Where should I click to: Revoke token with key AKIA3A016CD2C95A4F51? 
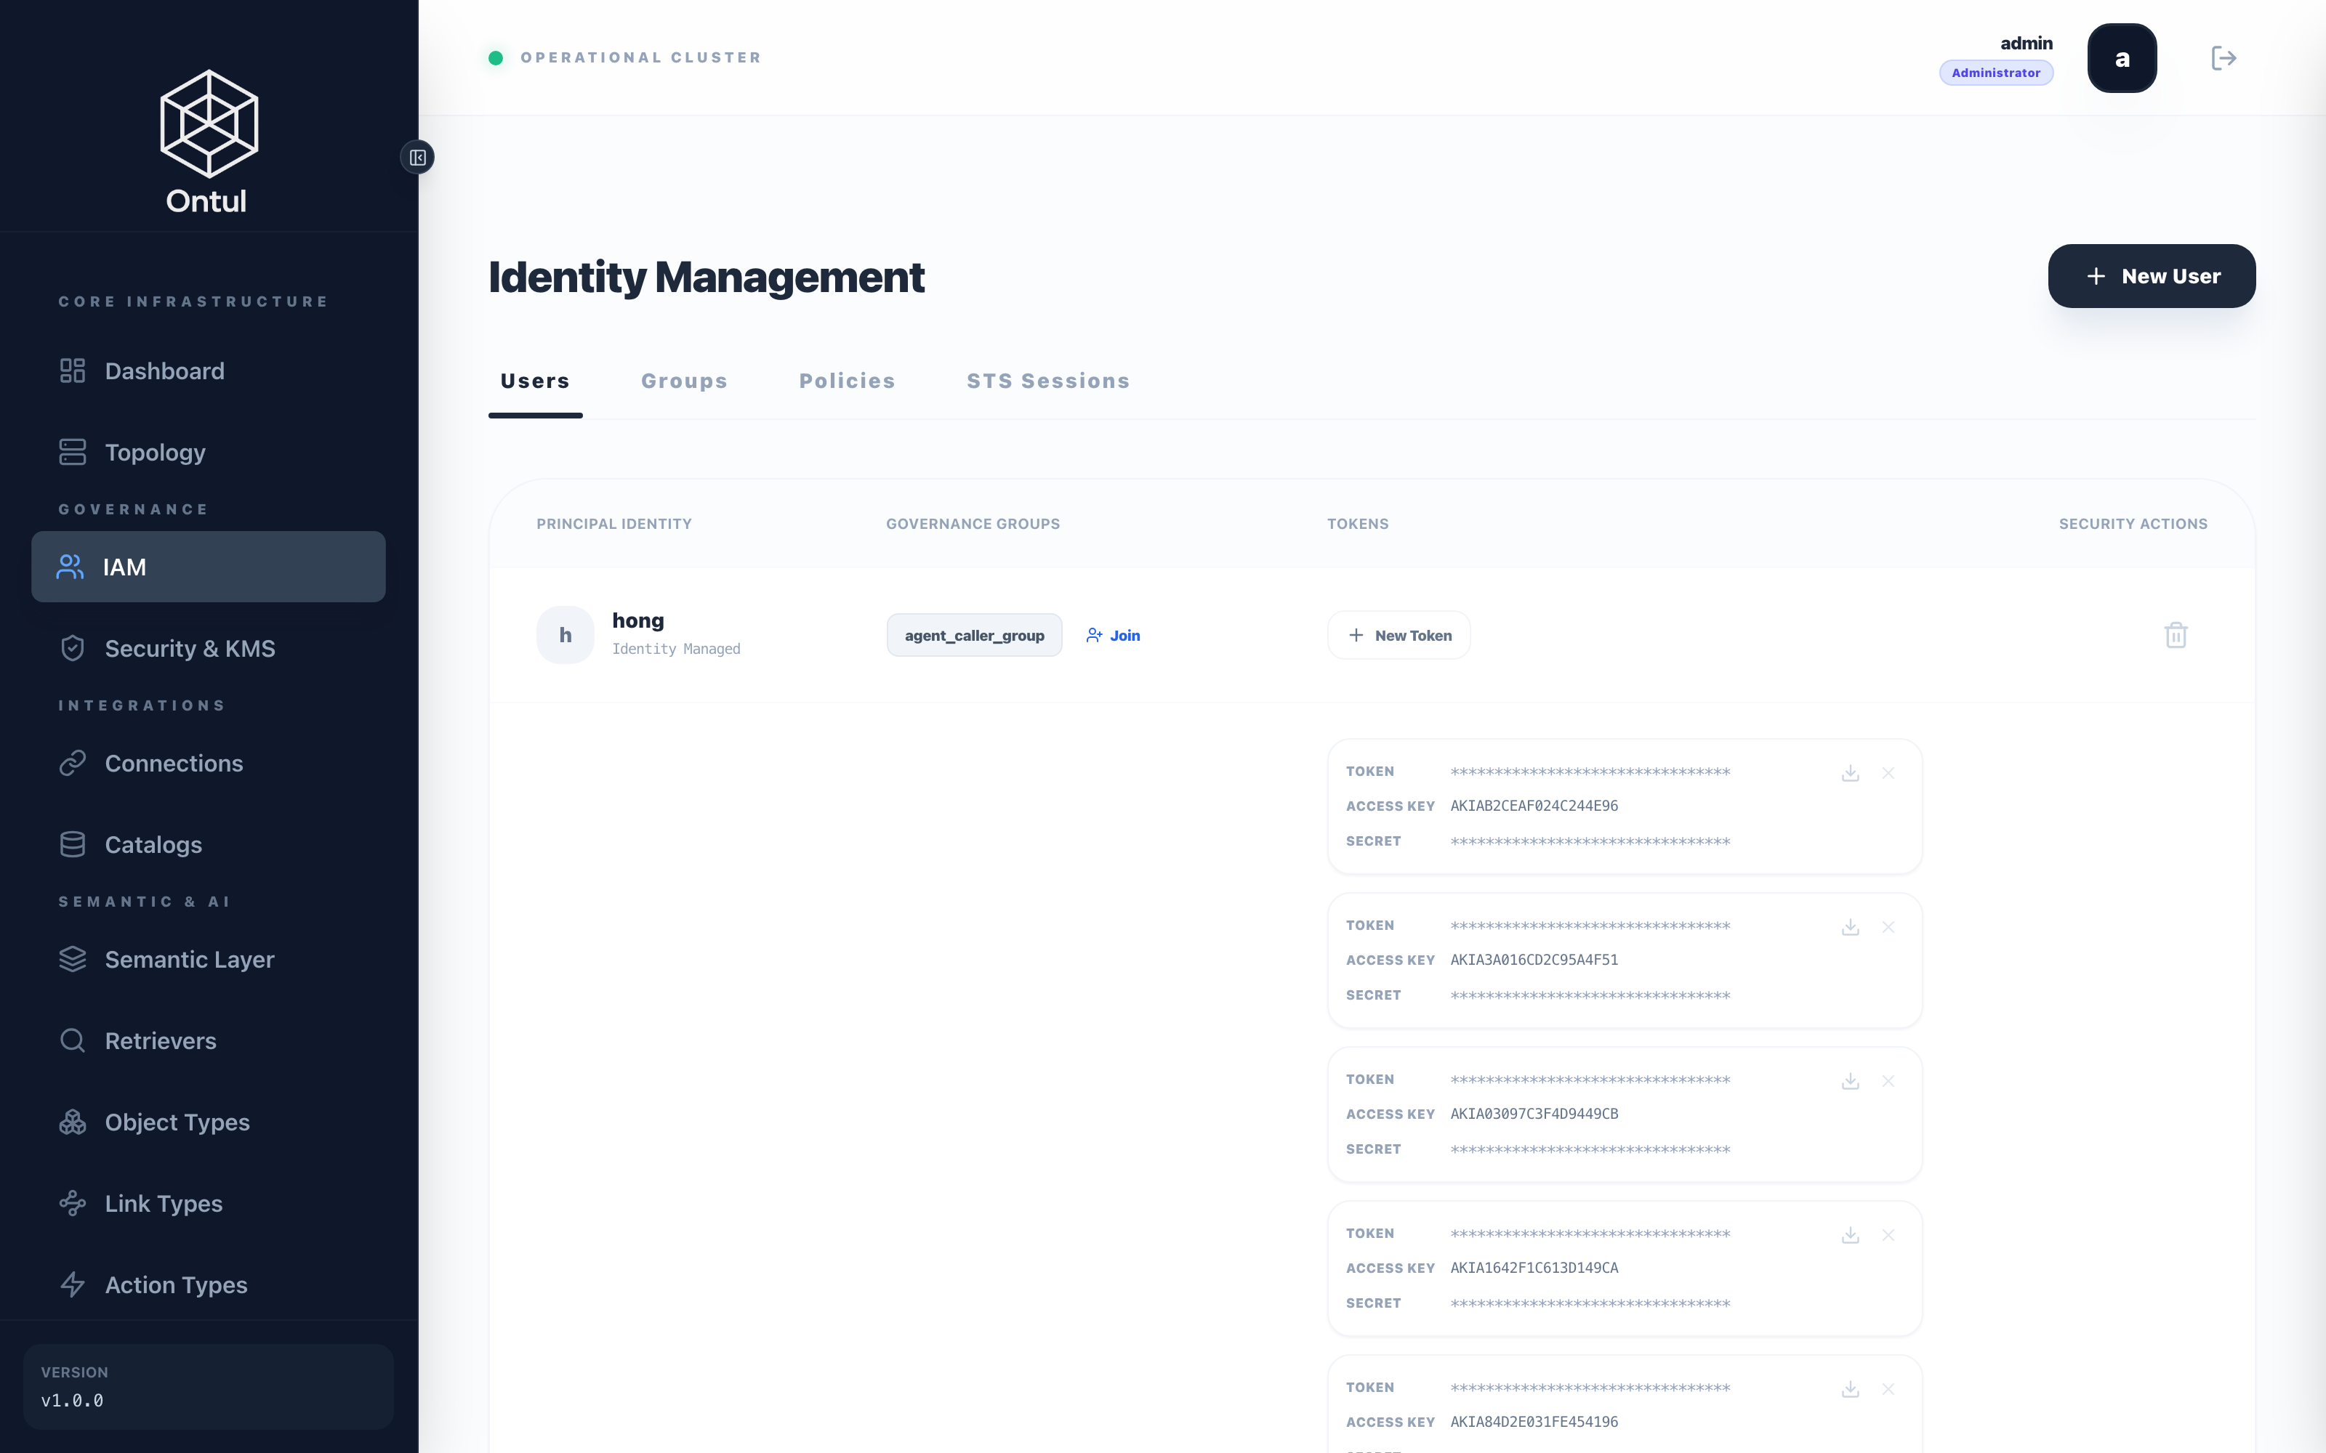pos(1888,926)
